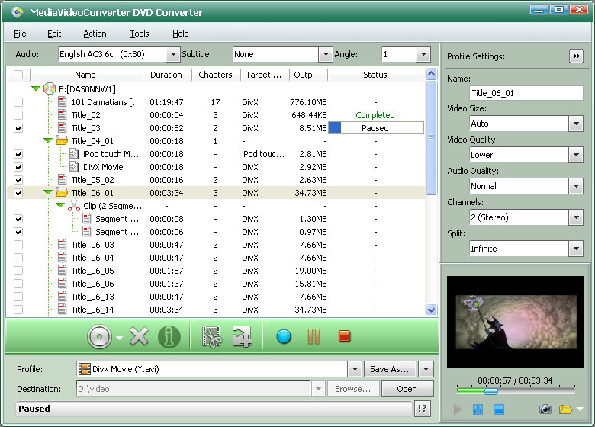Open the Action menu
Image resolution: width=595 pixels, height=427 pixels.
tap(95, 34)
